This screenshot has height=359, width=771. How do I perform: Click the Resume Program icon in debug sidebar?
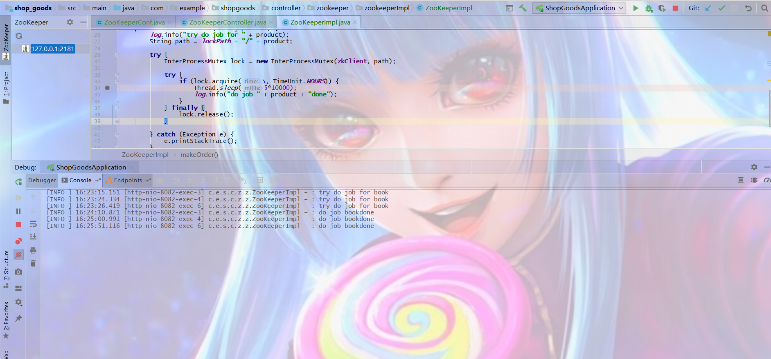click(x=18, y=198)
